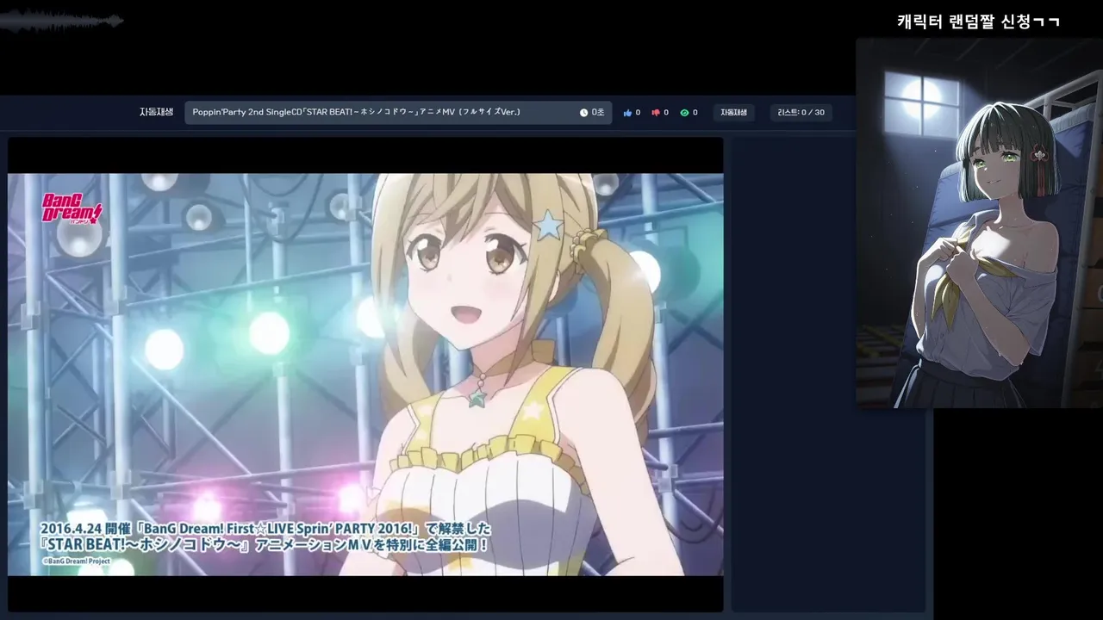Click the 0초 elapsed time text
Viewport: 1103px width, 620px height.
coord(598,113)
